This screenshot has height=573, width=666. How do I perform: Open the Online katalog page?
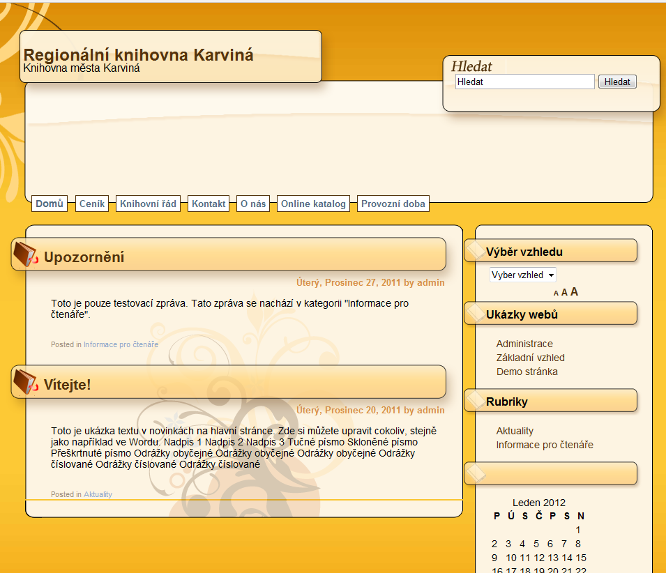[x=313, y=204]
